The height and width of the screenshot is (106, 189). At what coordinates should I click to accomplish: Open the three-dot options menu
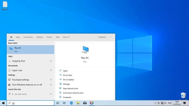111,37
